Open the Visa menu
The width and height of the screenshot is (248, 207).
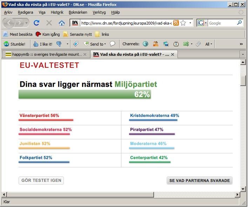[42, 12]
